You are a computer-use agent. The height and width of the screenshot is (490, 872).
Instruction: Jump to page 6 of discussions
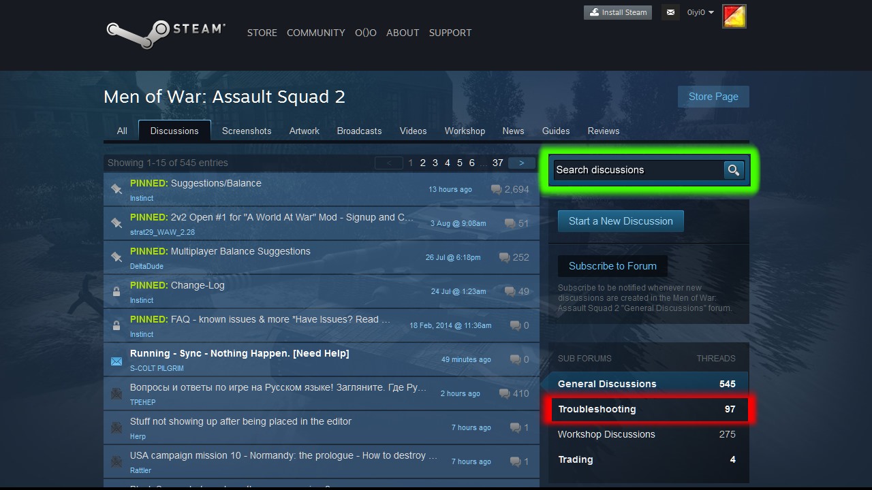[x=471, y=163]
